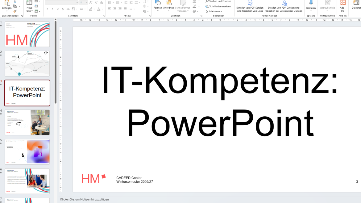Click the justify text icon
The width and height of the screenshot is (361, 203).
pyautogui.click(x=125, y=9)
